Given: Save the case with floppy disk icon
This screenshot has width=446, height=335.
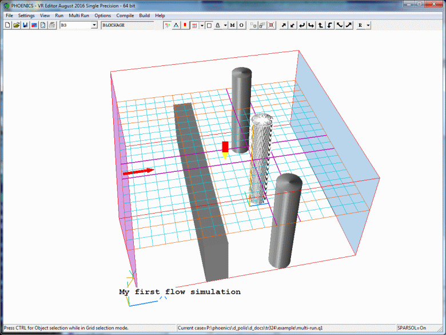Looking at the screenshot, I should pos(25,25).
